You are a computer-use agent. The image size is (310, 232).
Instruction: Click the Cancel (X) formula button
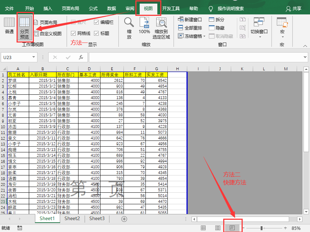[x=55, y=57]
